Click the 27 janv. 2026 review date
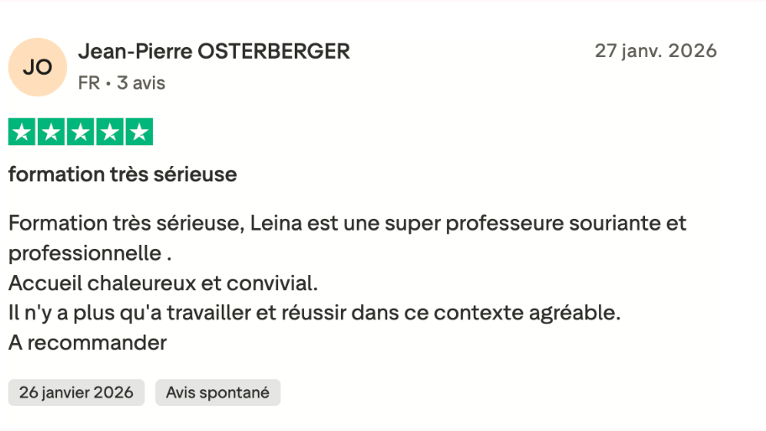 [x=656, y=50]
